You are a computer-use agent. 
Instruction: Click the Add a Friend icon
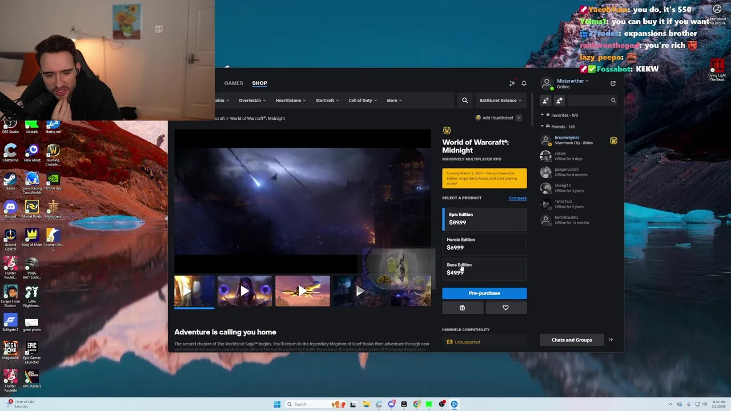[546, 100]
